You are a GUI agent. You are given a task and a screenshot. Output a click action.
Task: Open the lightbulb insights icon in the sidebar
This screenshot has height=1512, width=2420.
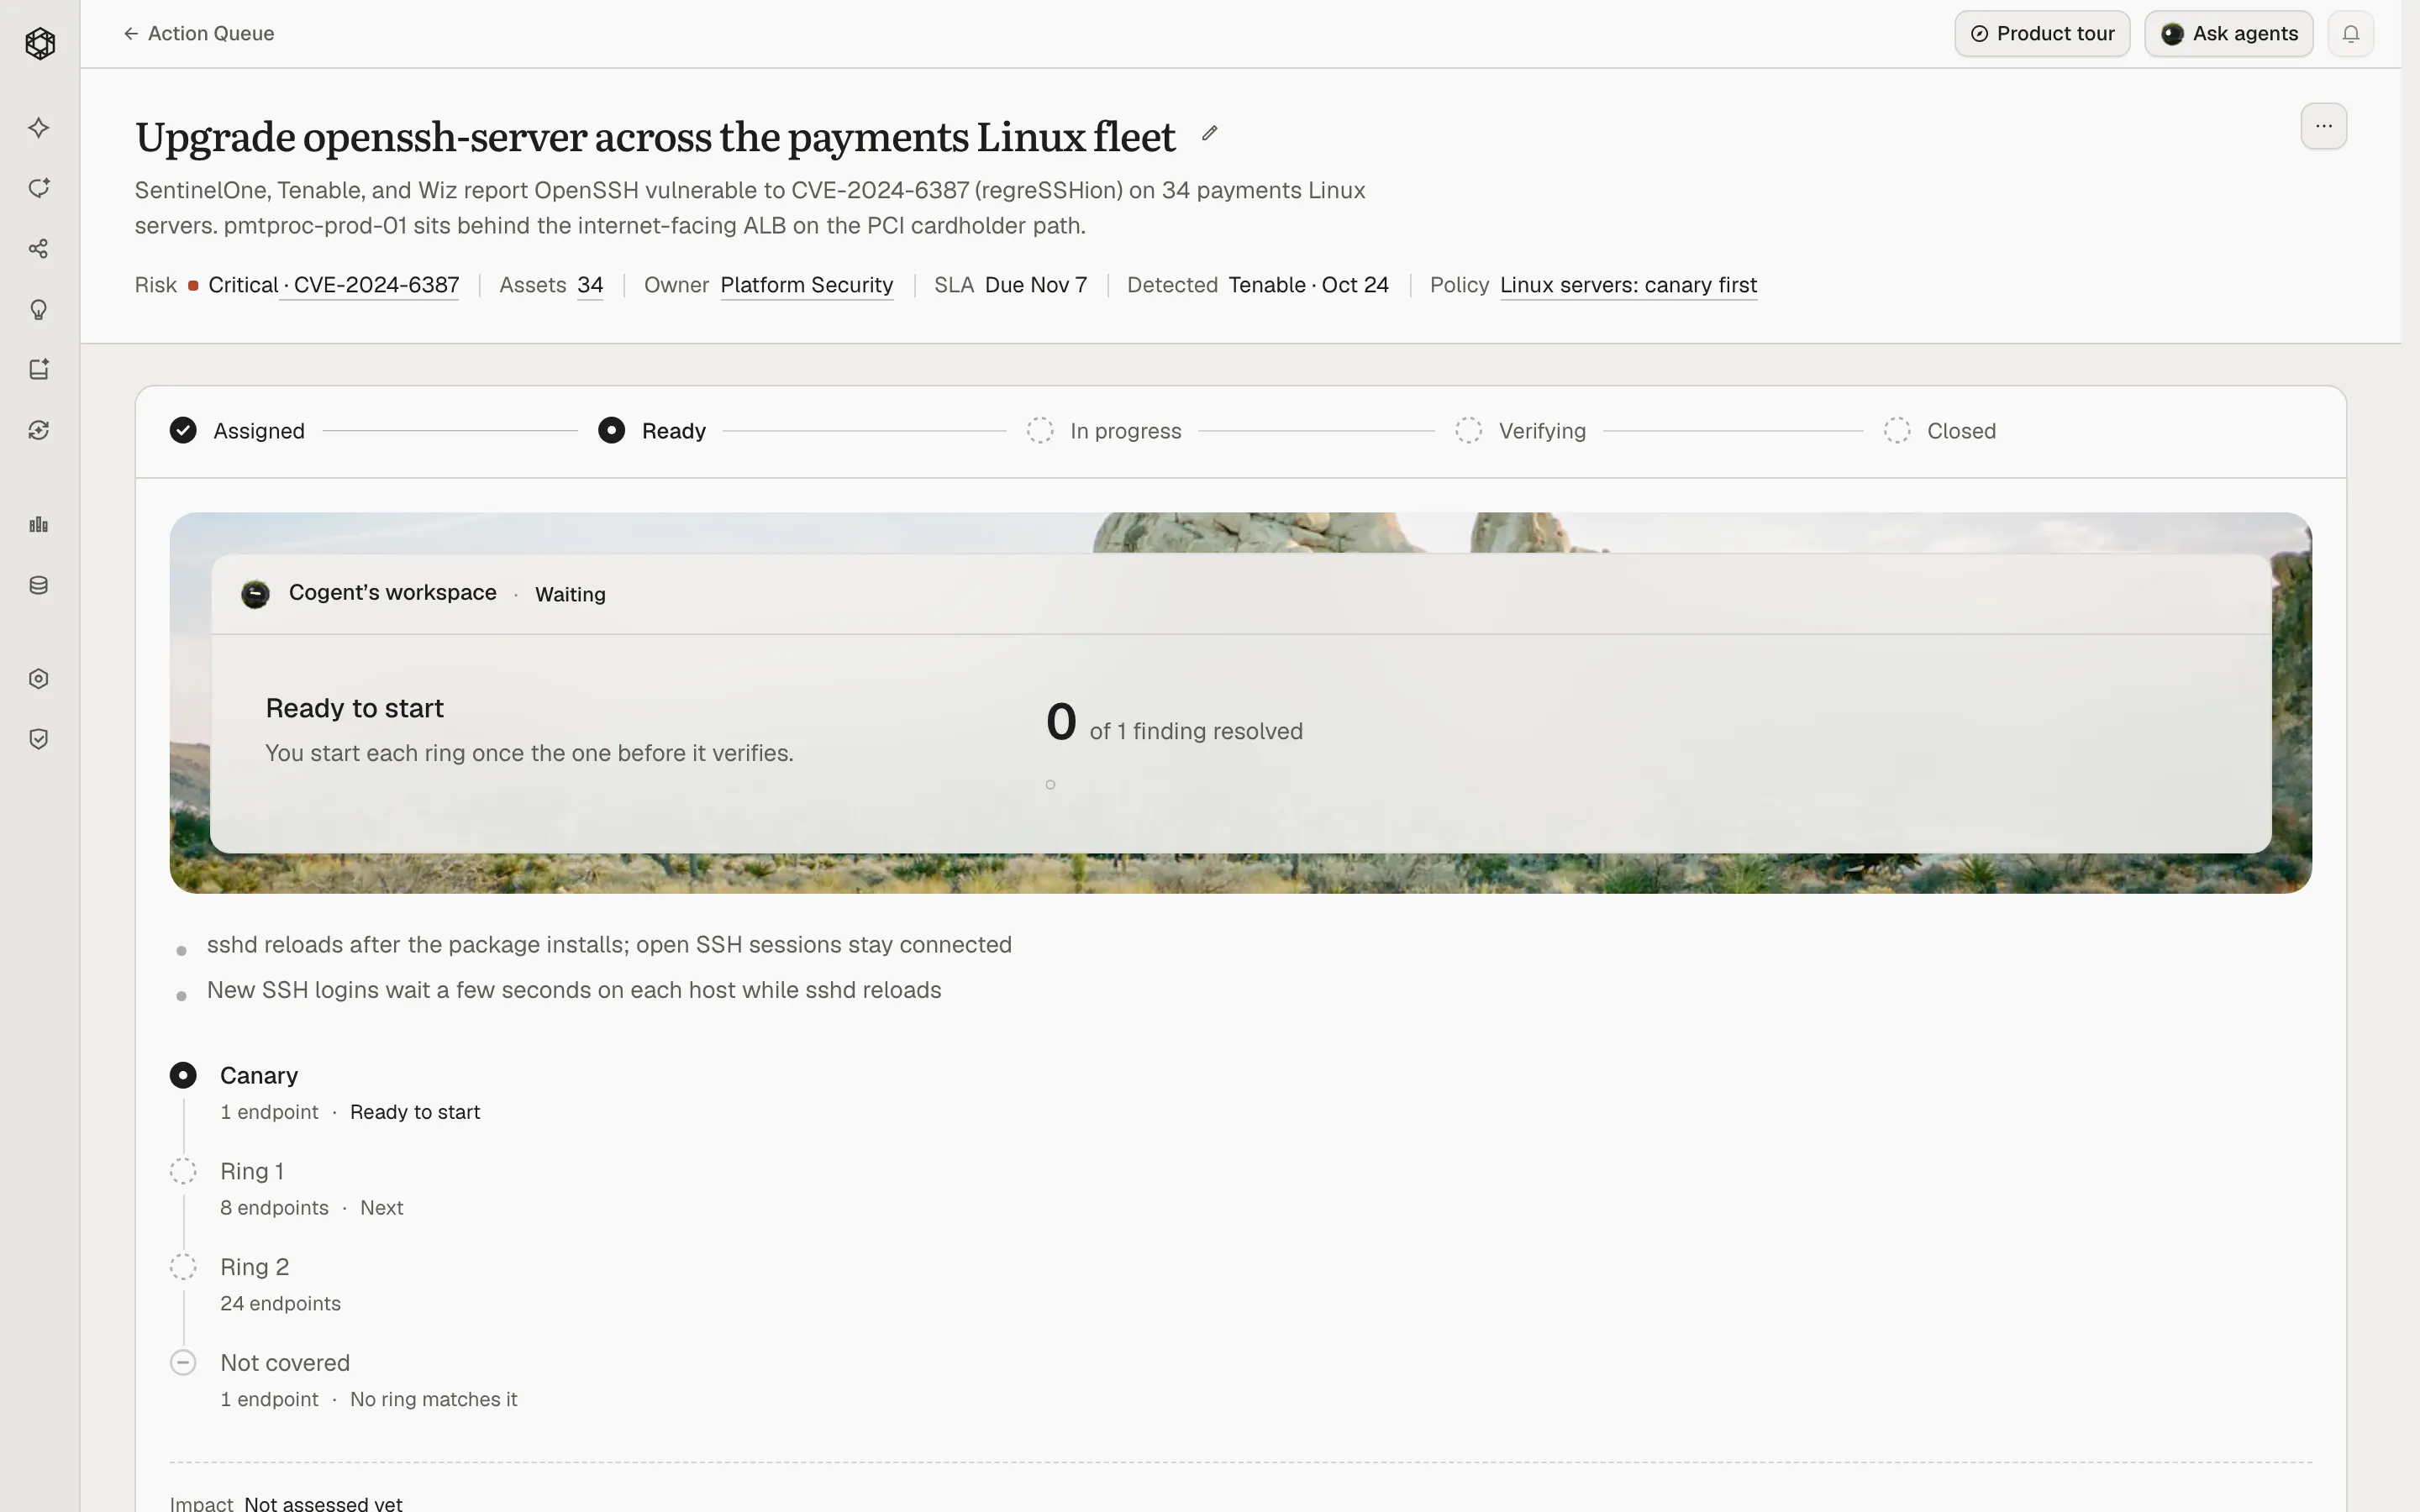click(x=39, y=309)
